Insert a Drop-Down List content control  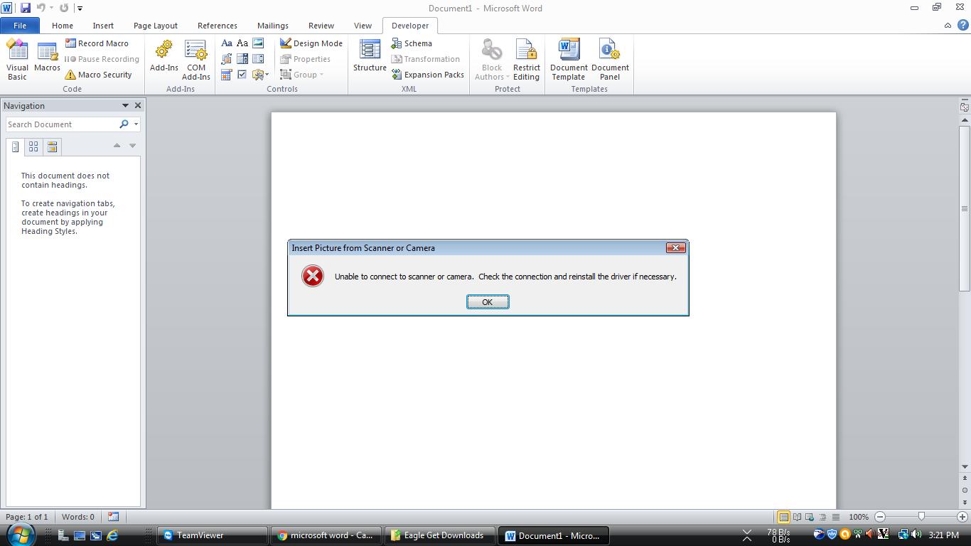pyautogui.click(x=258, y=59)
